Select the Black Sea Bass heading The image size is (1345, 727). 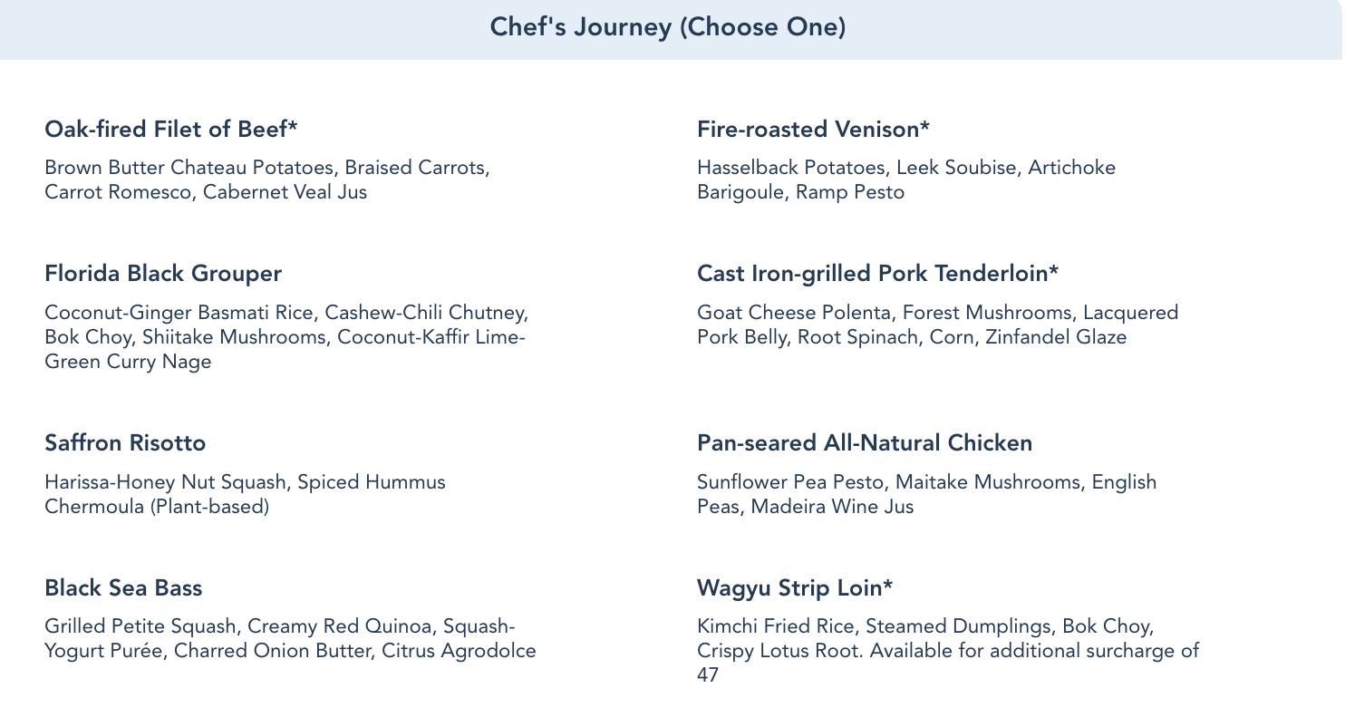coord(123,588)
